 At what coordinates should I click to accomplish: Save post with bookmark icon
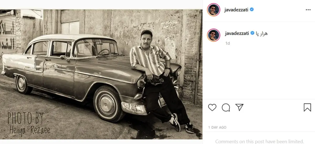(x=307, y=107)
